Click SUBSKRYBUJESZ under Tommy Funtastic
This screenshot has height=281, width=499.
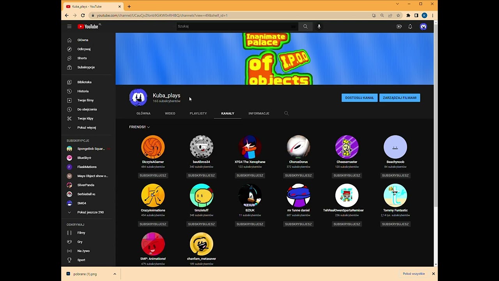click(395, 224)
